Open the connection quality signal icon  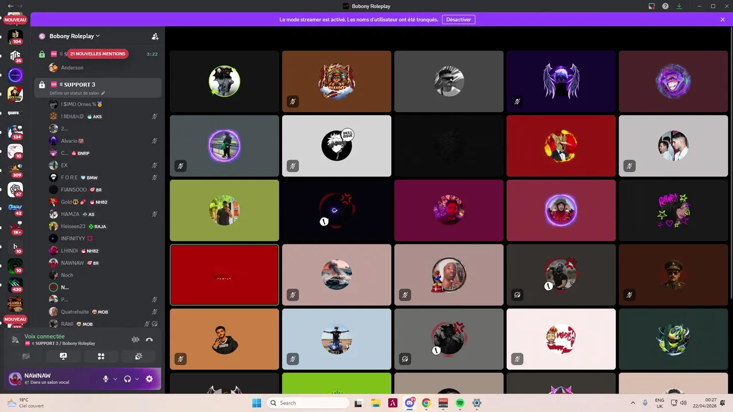[x=15, y=339]
